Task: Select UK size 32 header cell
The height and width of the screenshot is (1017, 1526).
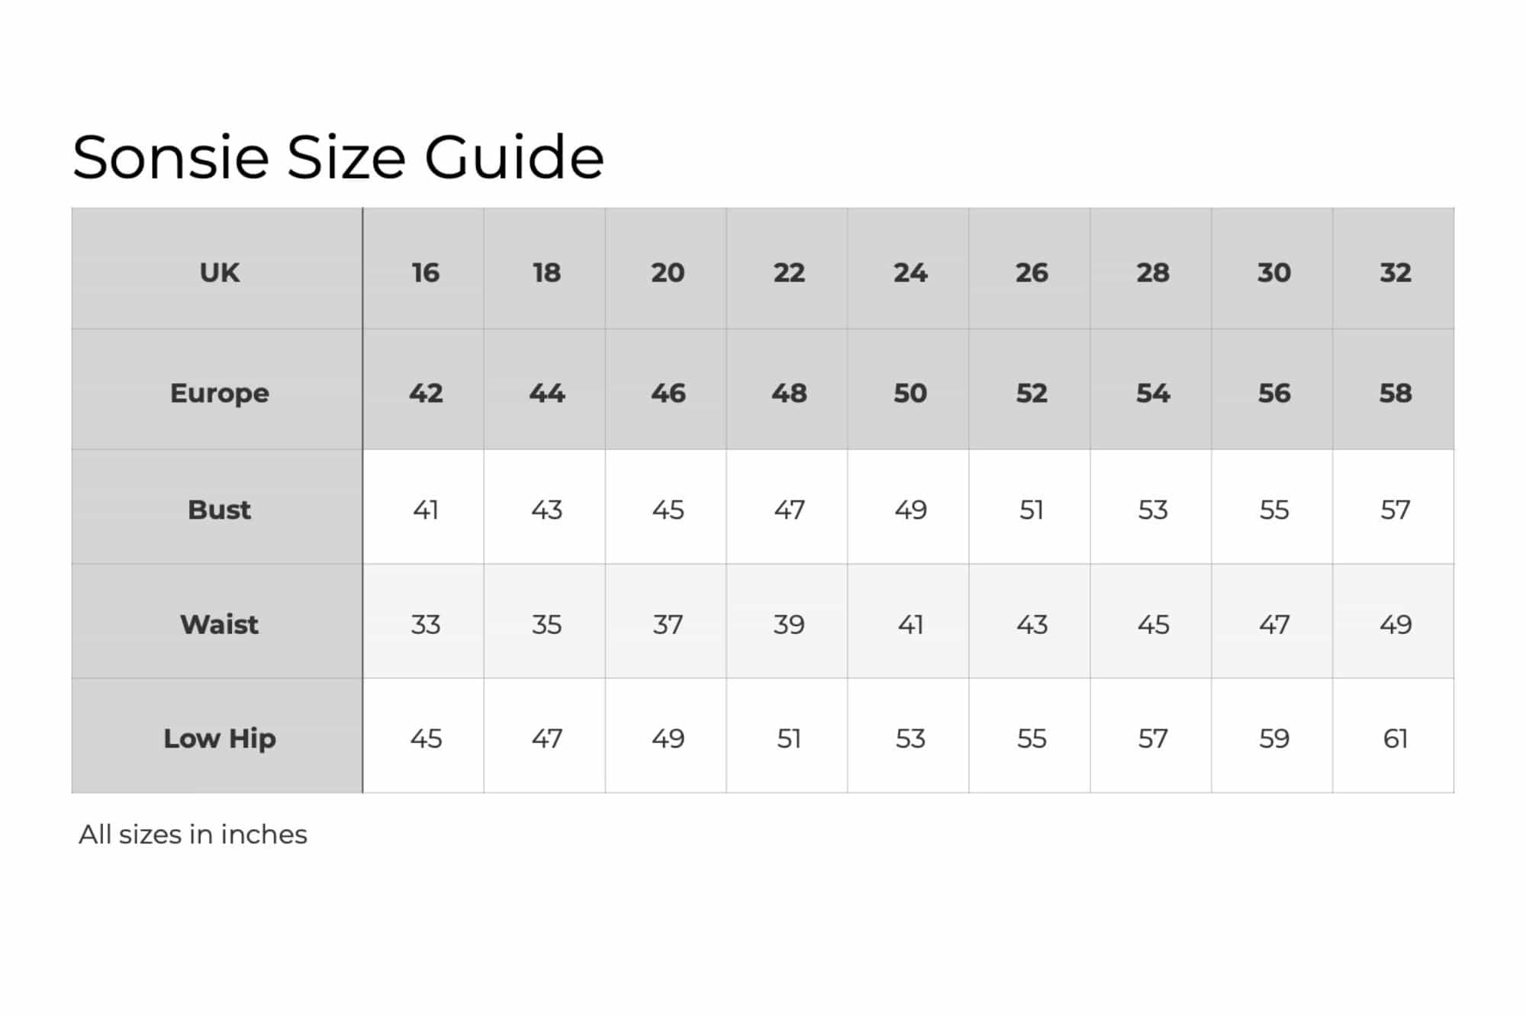Action: 1395,272
